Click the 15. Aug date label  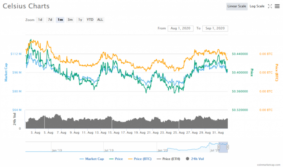(114, 132)
